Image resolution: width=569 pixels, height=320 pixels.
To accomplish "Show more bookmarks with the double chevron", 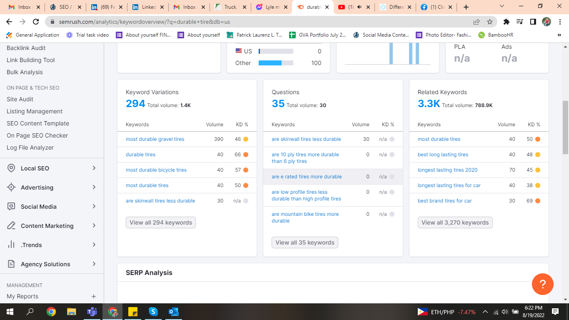I will [559, 35].
